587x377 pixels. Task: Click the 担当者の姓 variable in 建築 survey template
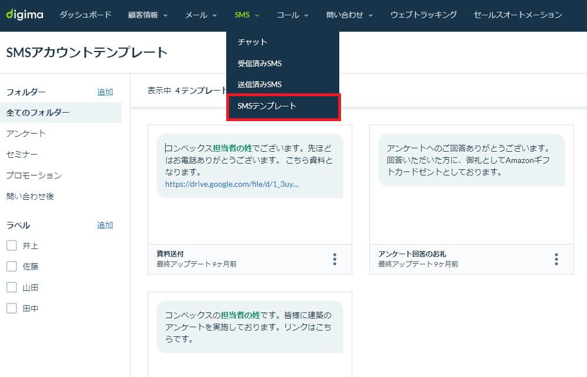pos(240,315)
